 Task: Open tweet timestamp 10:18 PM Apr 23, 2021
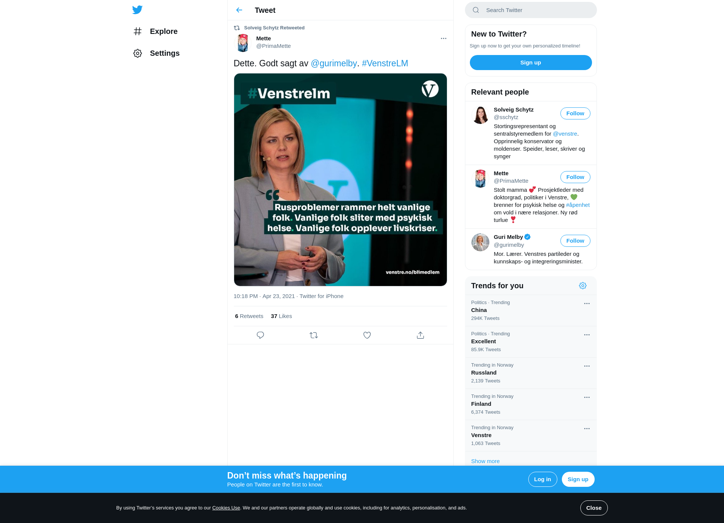tap(264, 296)
